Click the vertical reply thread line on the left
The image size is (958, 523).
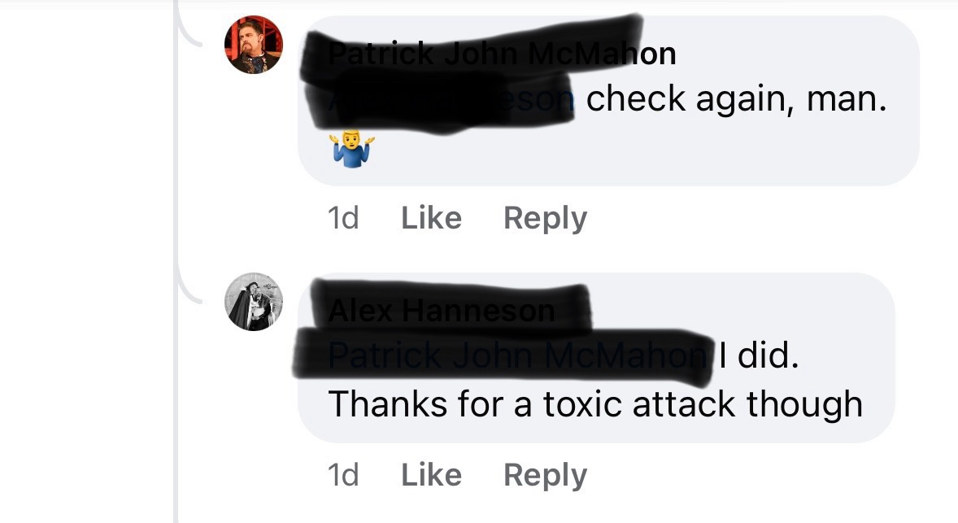coord(176,391)
